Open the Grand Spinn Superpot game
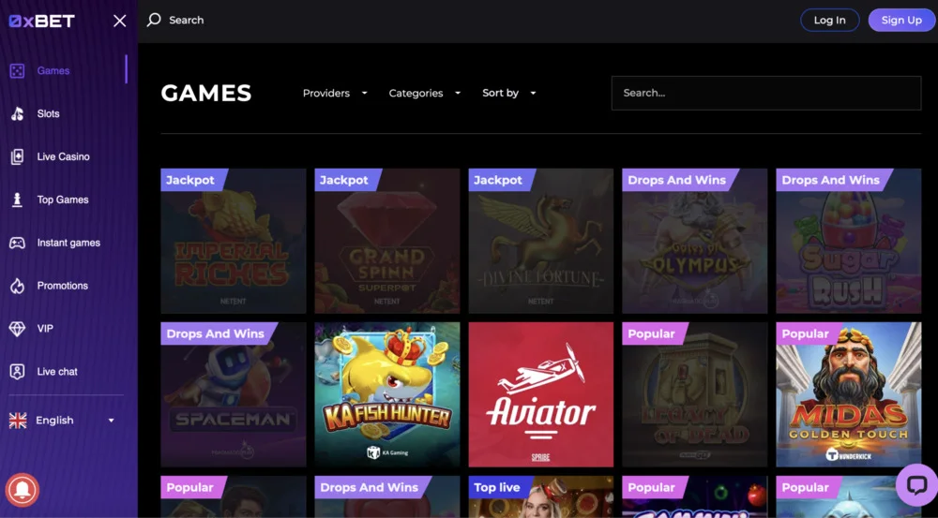This screenshot has height=518, width=938. 387,241
